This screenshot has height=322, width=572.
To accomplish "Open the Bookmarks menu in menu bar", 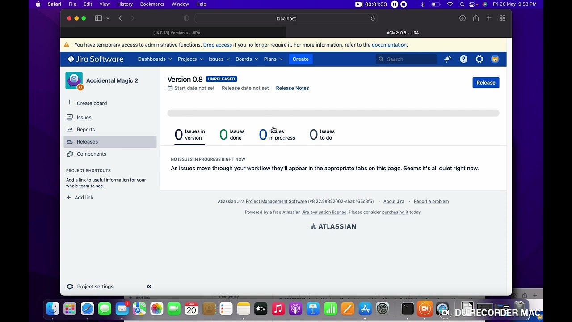I will 152,4.
